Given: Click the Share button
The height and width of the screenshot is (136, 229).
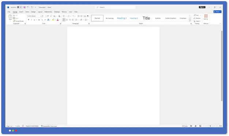Looking at the screenshot, I should (x=217, y=12).
